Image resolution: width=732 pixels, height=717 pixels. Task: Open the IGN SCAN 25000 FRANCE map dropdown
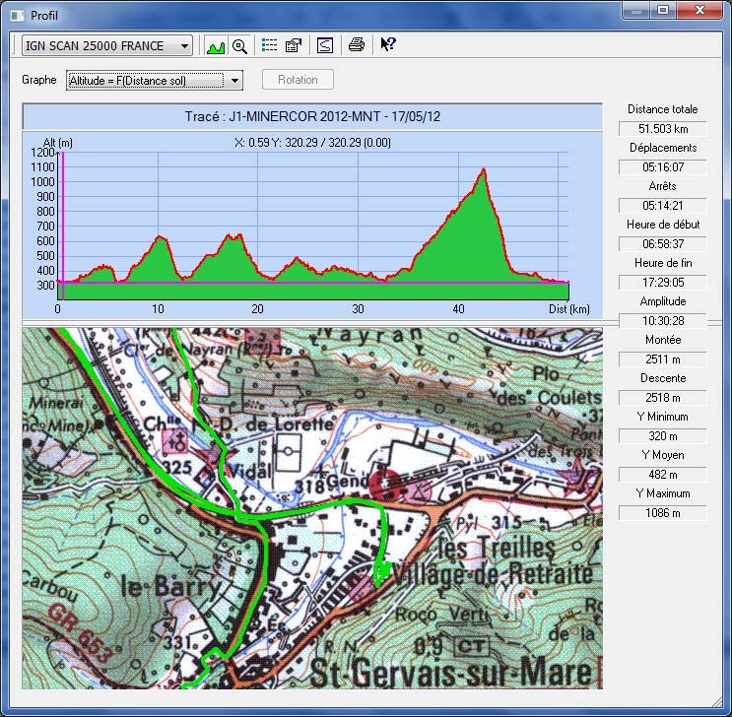[182, 46]
